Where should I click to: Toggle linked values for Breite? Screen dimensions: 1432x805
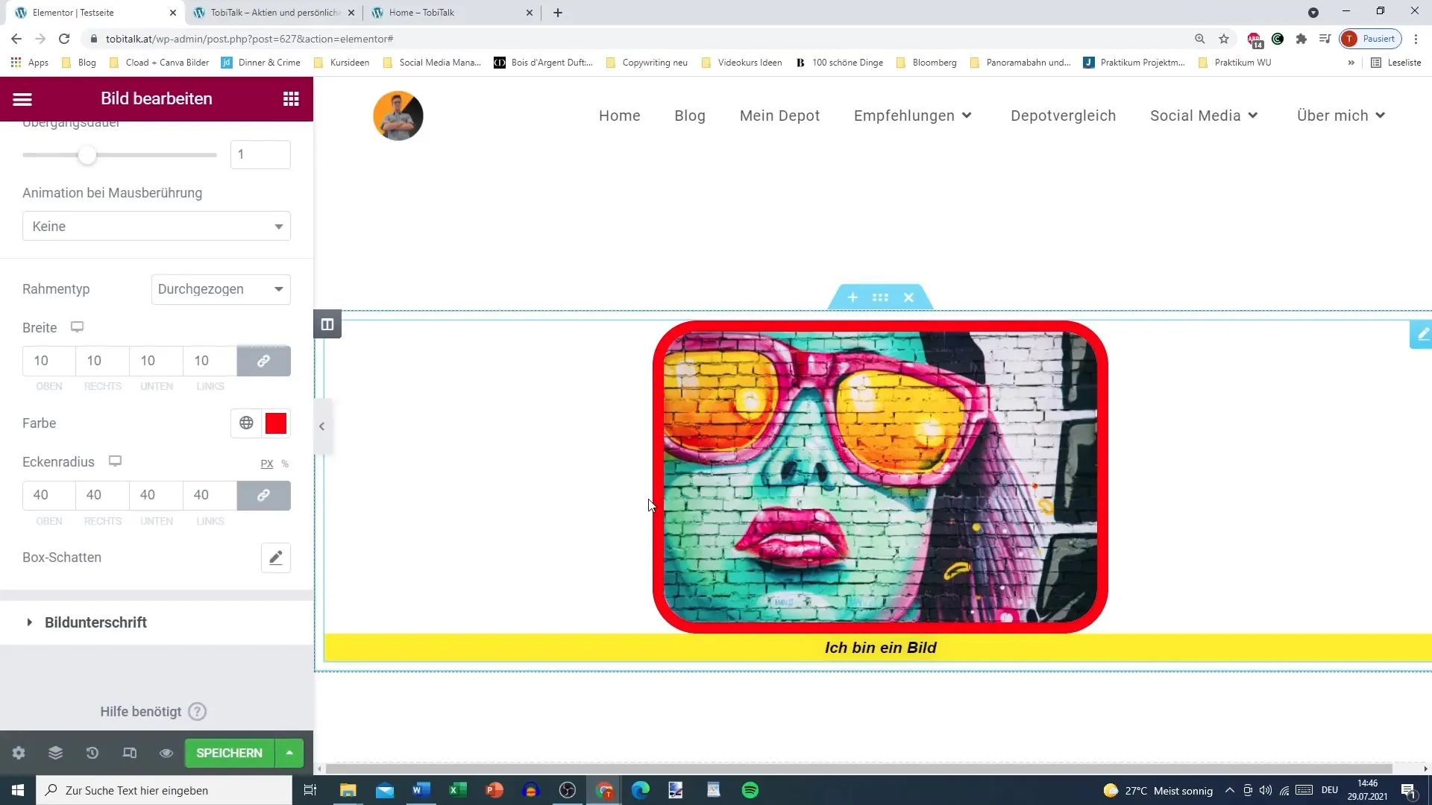coord(263,361)
